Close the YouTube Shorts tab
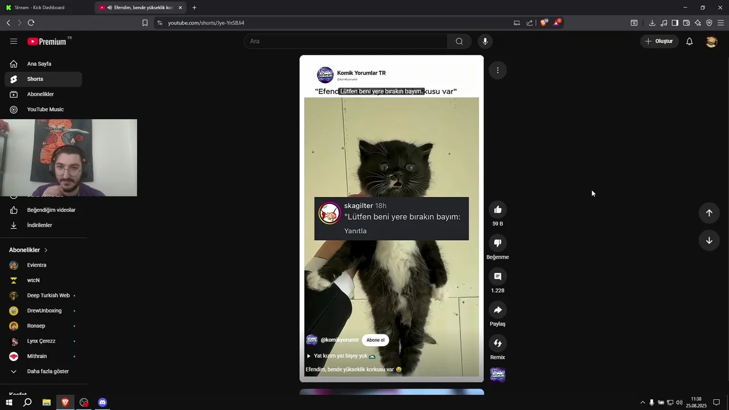Image resolution: width=729 pixels, height=410 pixels. [x=180, y=7]
